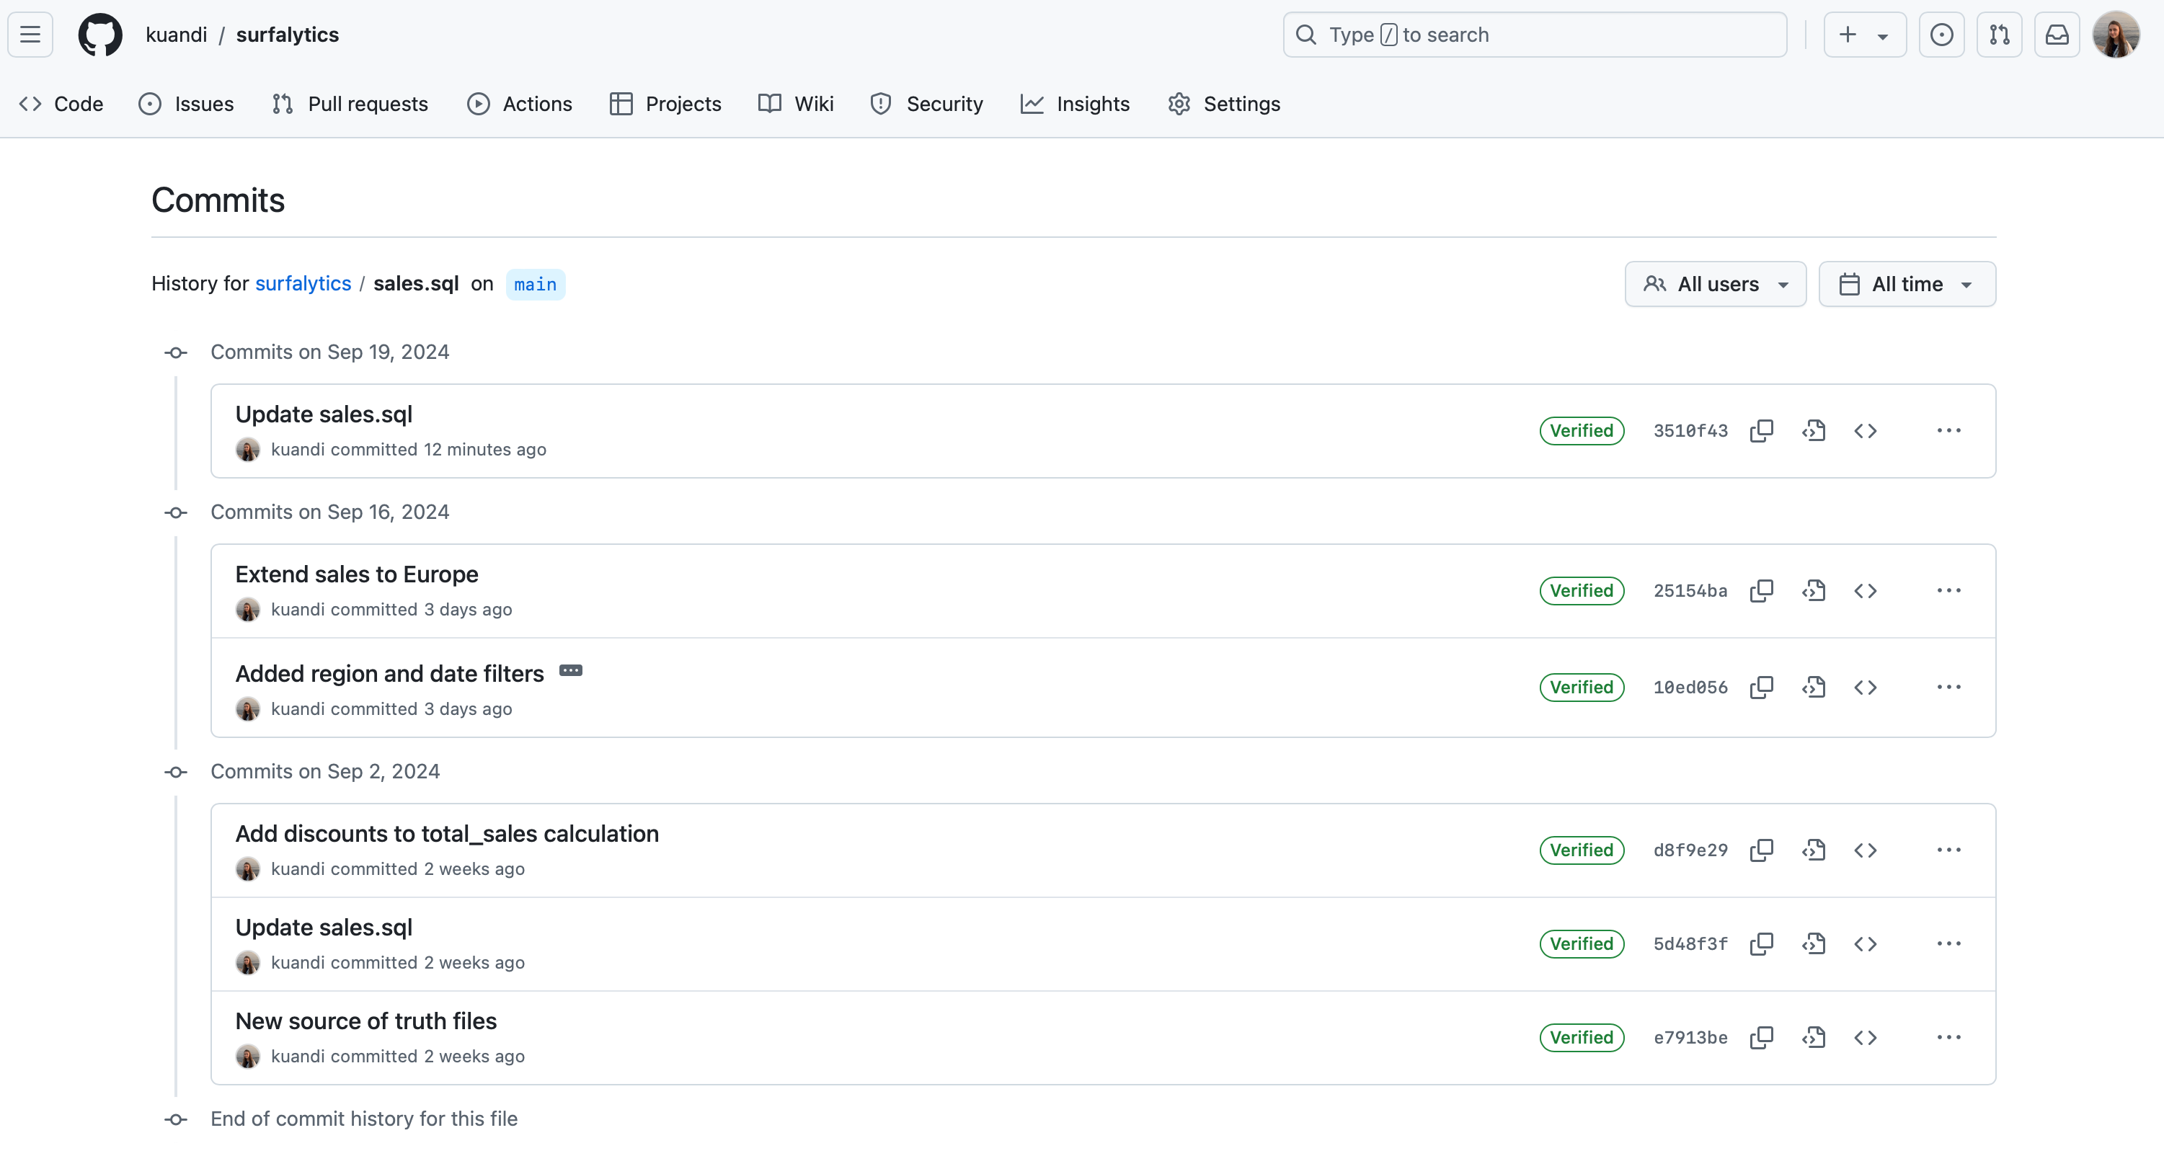
Task: Expand the All users filter dropdown
Action: pyautogui.click(x=1716, y=284)
